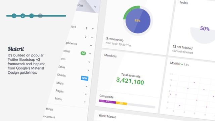Click the gray fourth step dot

tap(40, 16)
